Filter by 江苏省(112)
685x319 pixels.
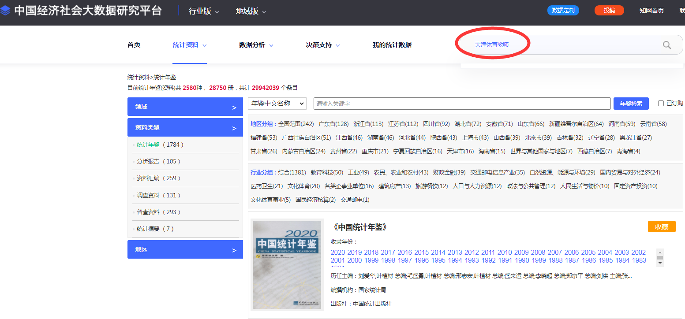403,124
